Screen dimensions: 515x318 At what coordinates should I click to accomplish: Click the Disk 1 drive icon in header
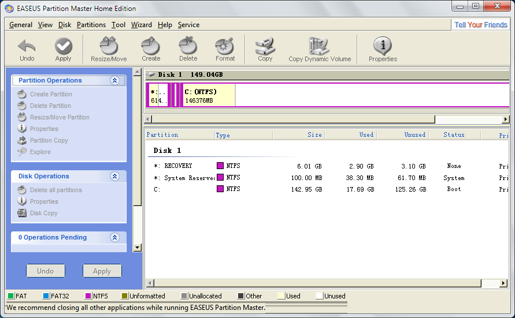[x=150, y=74]
